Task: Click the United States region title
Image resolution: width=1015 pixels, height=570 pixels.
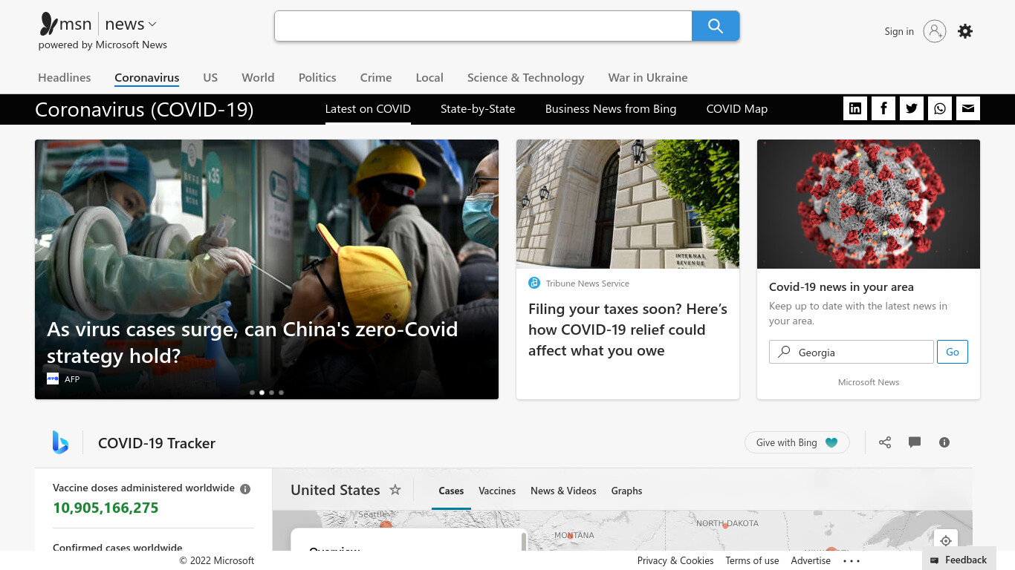Action: [x=335, y=490]
